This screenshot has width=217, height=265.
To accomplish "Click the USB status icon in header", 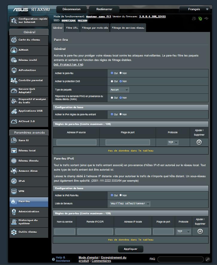I will [206, 19].
